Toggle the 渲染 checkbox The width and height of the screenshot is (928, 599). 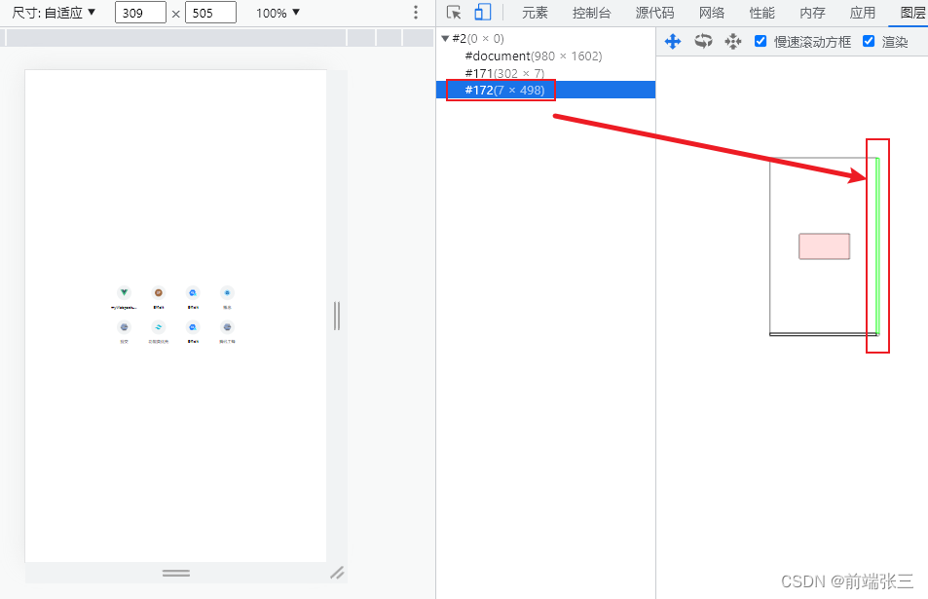point(869,42)
